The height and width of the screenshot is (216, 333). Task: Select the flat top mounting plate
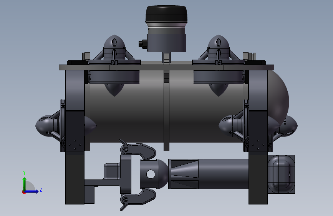[166, 67]
